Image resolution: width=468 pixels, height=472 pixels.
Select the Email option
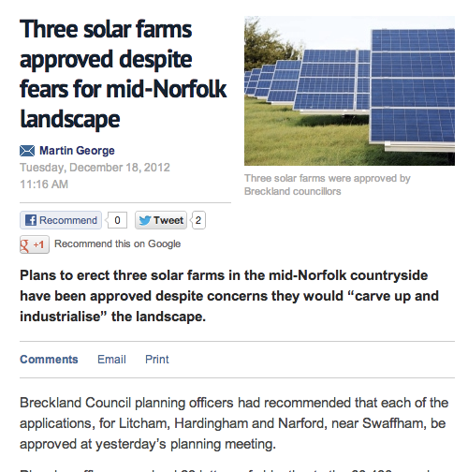pyautogui.click(x=111, y=360)
